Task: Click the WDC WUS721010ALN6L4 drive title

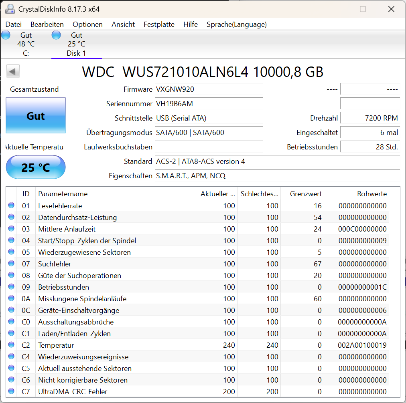Action: [x=203, y=72]
